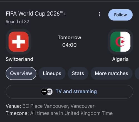Click the BC Place Vancouver venue text
The height and width of the screenshot is (122, 139).
click(x=58, y=106)
